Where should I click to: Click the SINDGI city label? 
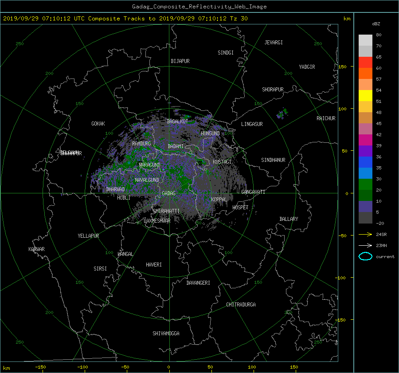pyautogui.click(x=226, y=53)
